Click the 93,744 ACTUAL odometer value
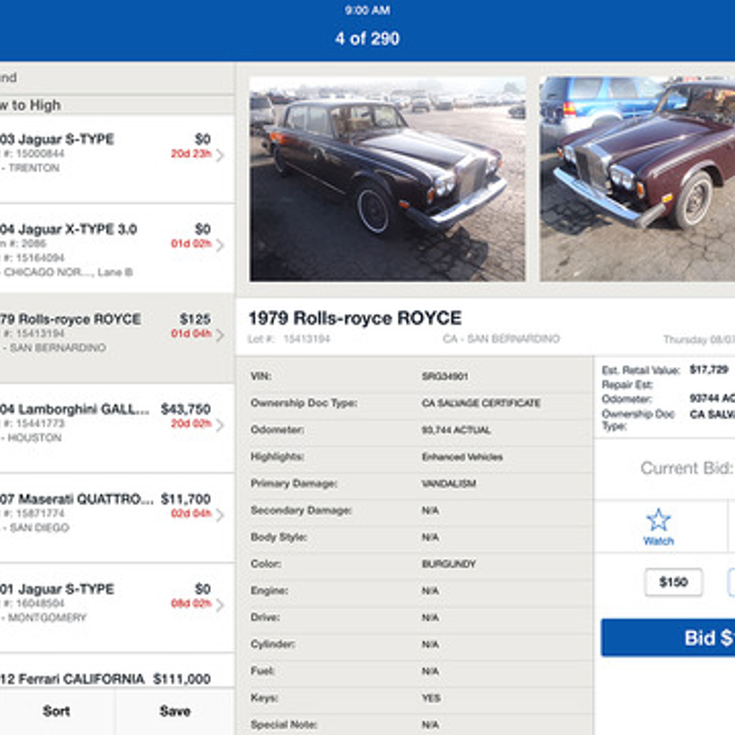This screenshot has width=735, height=735. click(456, 430)
